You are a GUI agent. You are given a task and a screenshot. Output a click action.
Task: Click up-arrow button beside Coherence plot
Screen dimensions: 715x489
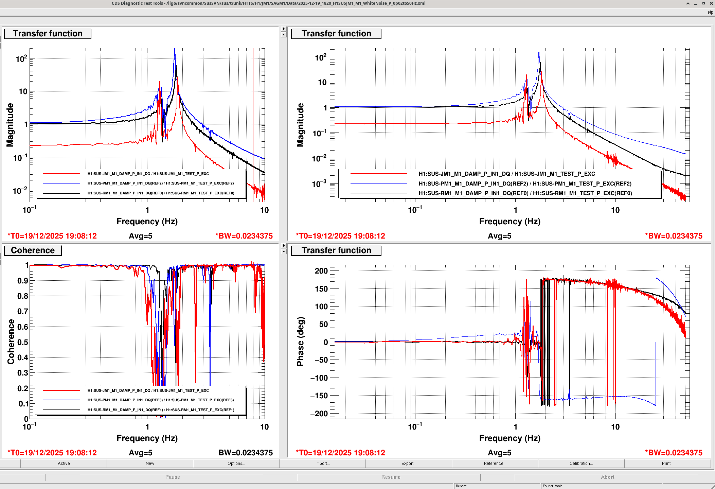(284, 251)
